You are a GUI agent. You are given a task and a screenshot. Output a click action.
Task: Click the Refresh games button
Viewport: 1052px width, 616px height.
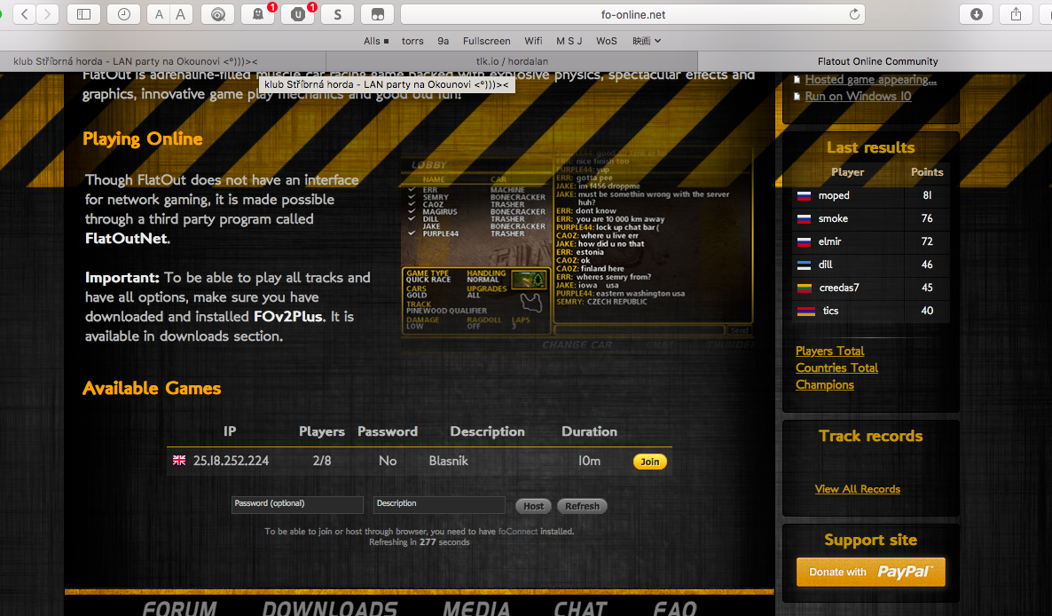point(582,506)
